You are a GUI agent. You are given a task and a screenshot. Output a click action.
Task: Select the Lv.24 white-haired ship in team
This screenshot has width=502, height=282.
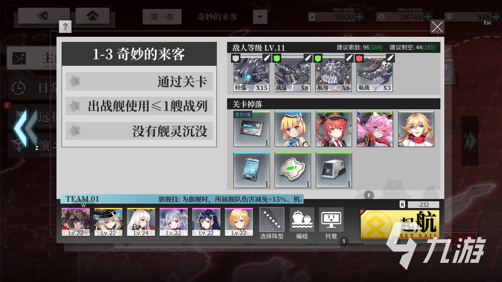(x=141, y=222)
